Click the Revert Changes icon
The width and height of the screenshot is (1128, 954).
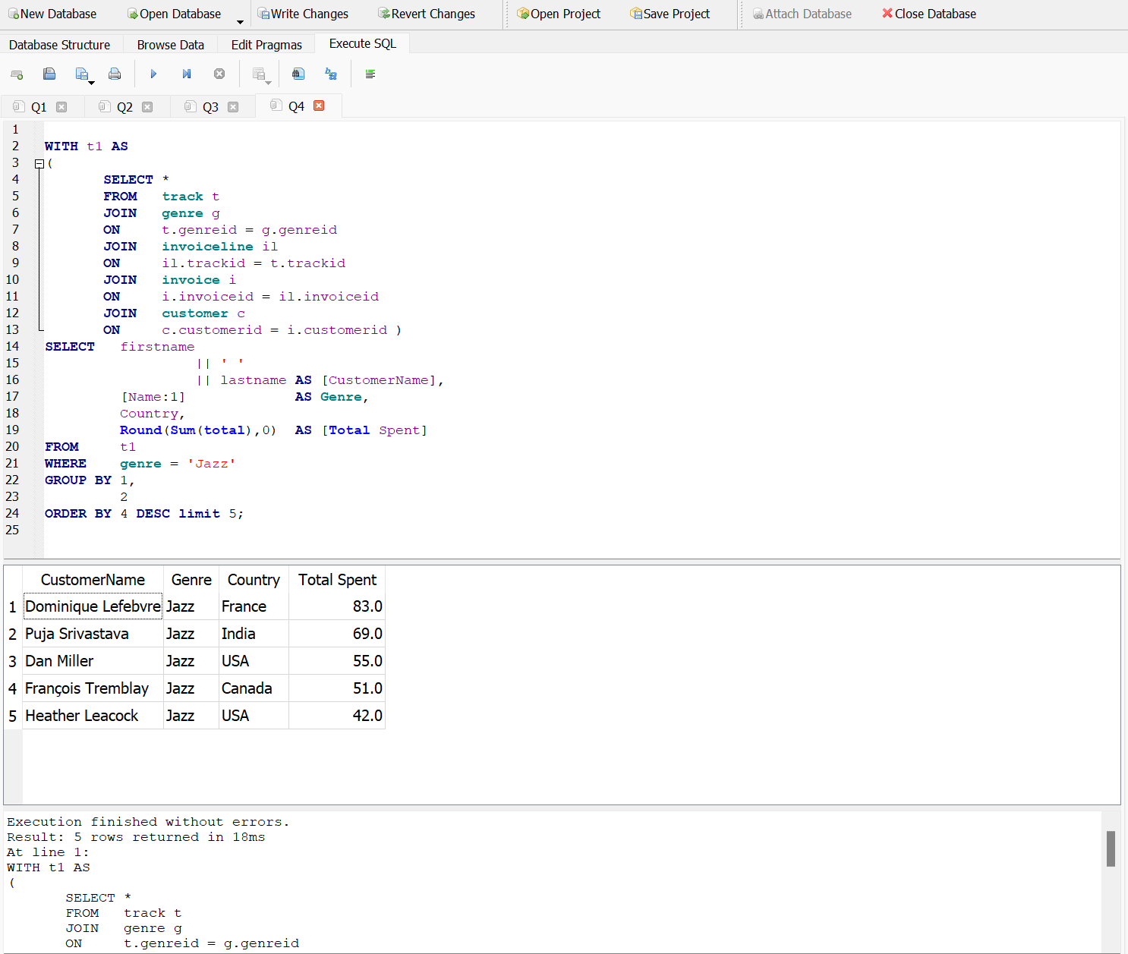[x=426, y=13]
